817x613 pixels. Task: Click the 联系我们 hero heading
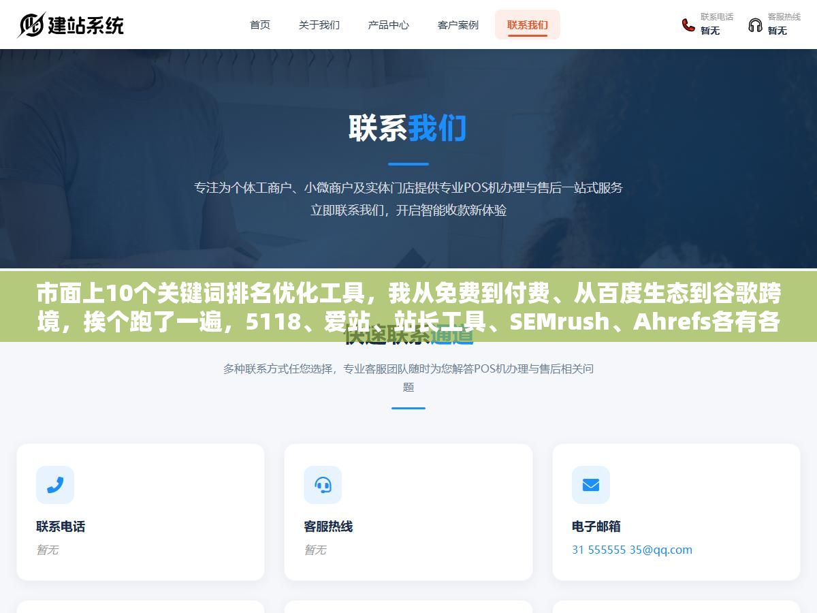[408, 128]
